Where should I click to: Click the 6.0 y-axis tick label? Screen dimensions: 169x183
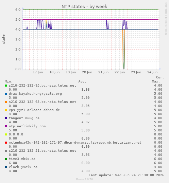(x=18, y=10)
